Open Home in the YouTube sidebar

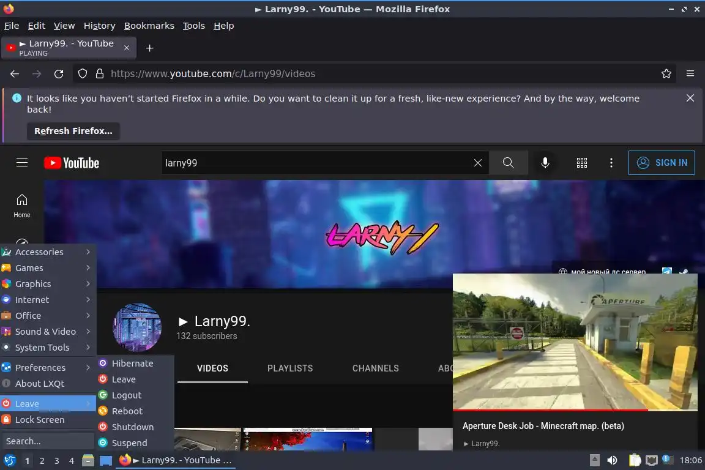21,206
